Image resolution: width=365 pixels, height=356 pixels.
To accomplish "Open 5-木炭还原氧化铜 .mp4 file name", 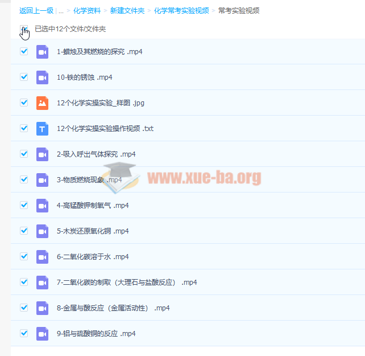I will [93, 231].
